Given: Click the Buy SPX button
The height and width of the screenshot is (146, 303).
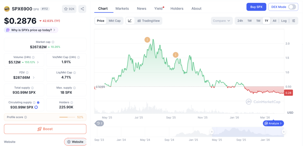Looking at the screenshot, I should point(256,7).
